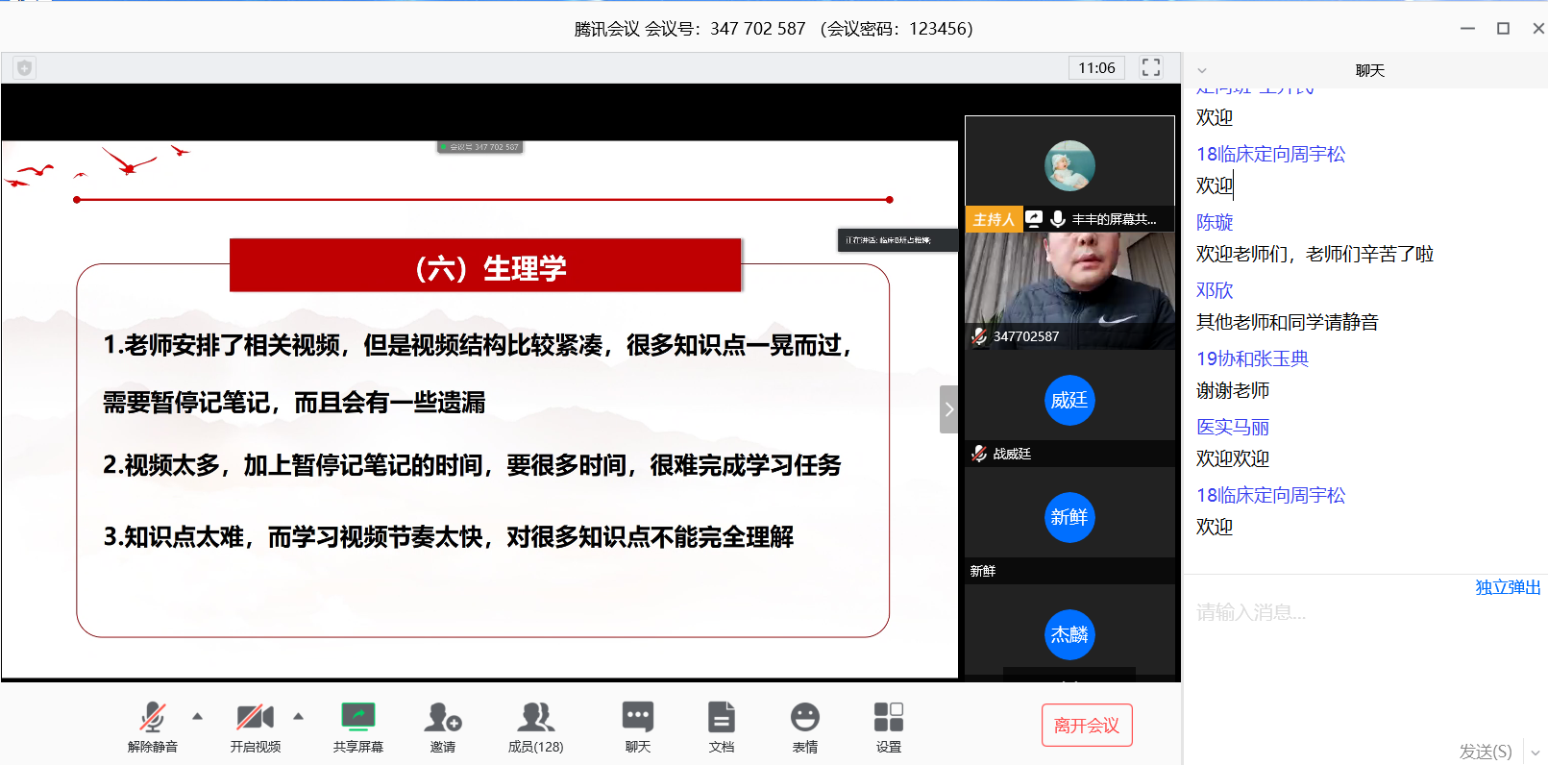Click the red 离开会议 button

[x=1087, y=726]
